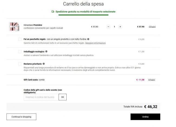Check the Reclamo prioritario option

tap(20, 64)
